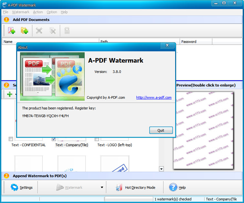
Task: Click Quit in the About dialog
Action: 161,130
